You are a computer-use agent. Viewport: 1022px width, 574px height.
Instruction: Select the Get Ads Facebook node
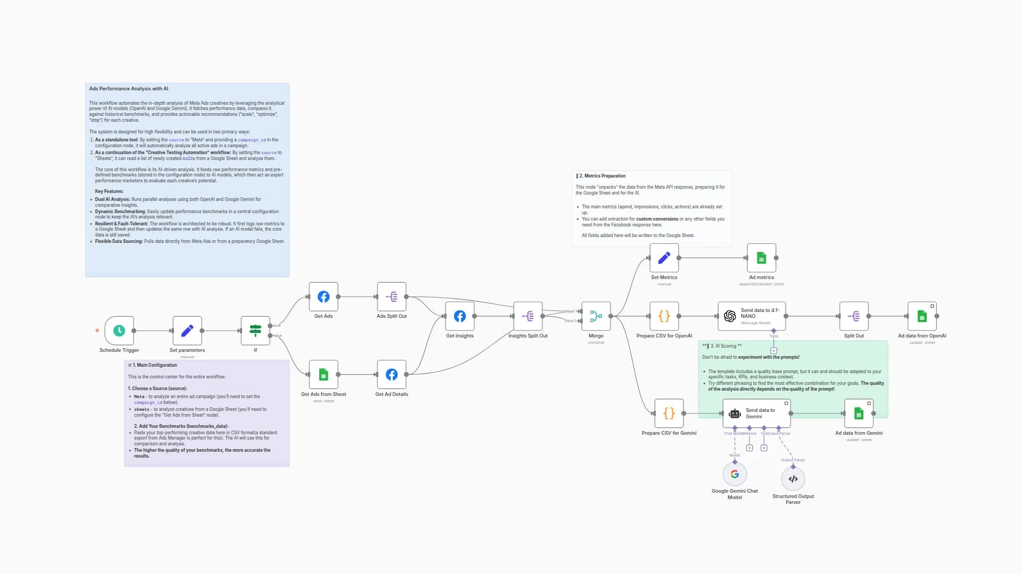point(323,297)
